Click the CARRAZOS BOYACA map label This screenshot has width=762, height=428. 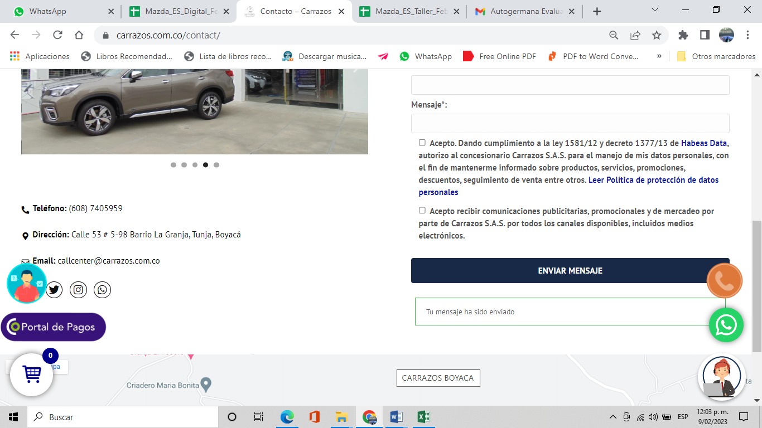pyautogui.click(x=438, y=378)
